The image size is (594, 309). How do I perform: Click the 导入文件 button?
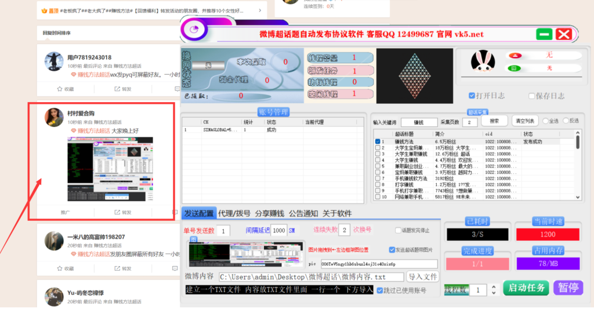(x=422, y=277)
